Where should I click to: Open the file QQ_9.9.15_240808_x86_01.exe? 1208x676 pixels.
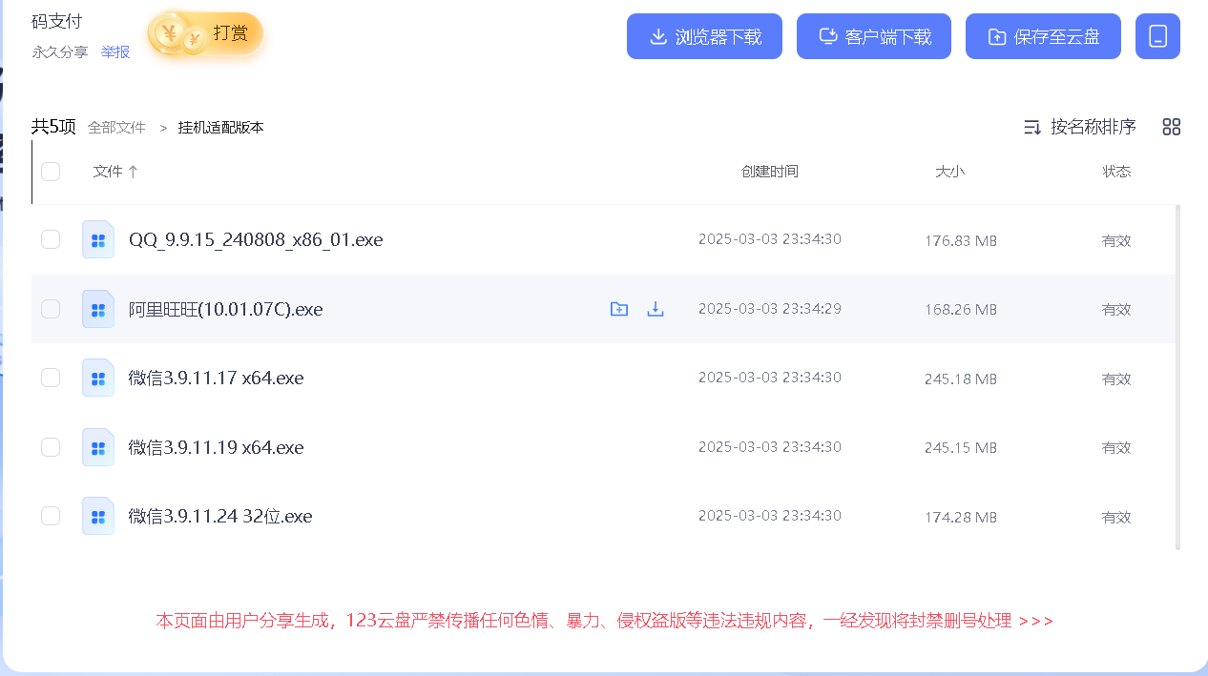[x=256, y=239]
